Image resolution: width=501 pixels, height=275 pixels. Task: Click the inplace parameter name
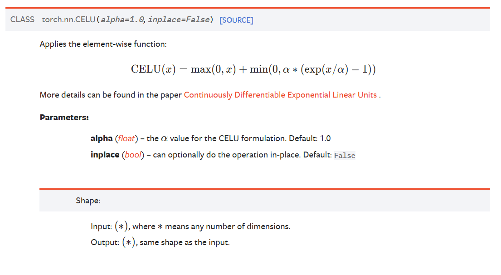pos(105,155)
